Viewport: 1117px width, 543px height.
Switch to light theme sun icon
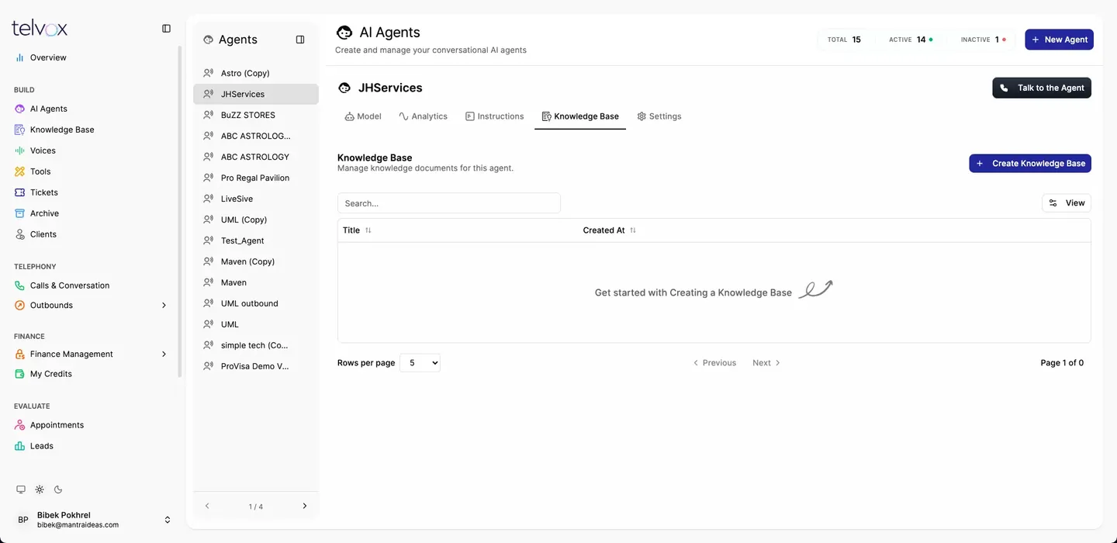coord(40,489)
